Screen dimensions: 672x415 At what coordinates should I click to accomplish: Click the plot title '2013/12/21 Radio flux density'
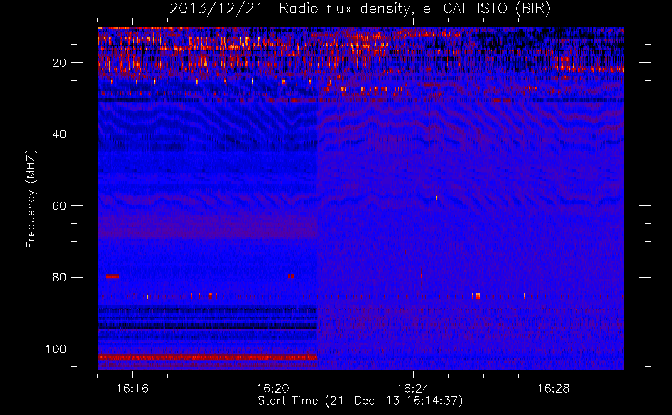coord(289,9)
